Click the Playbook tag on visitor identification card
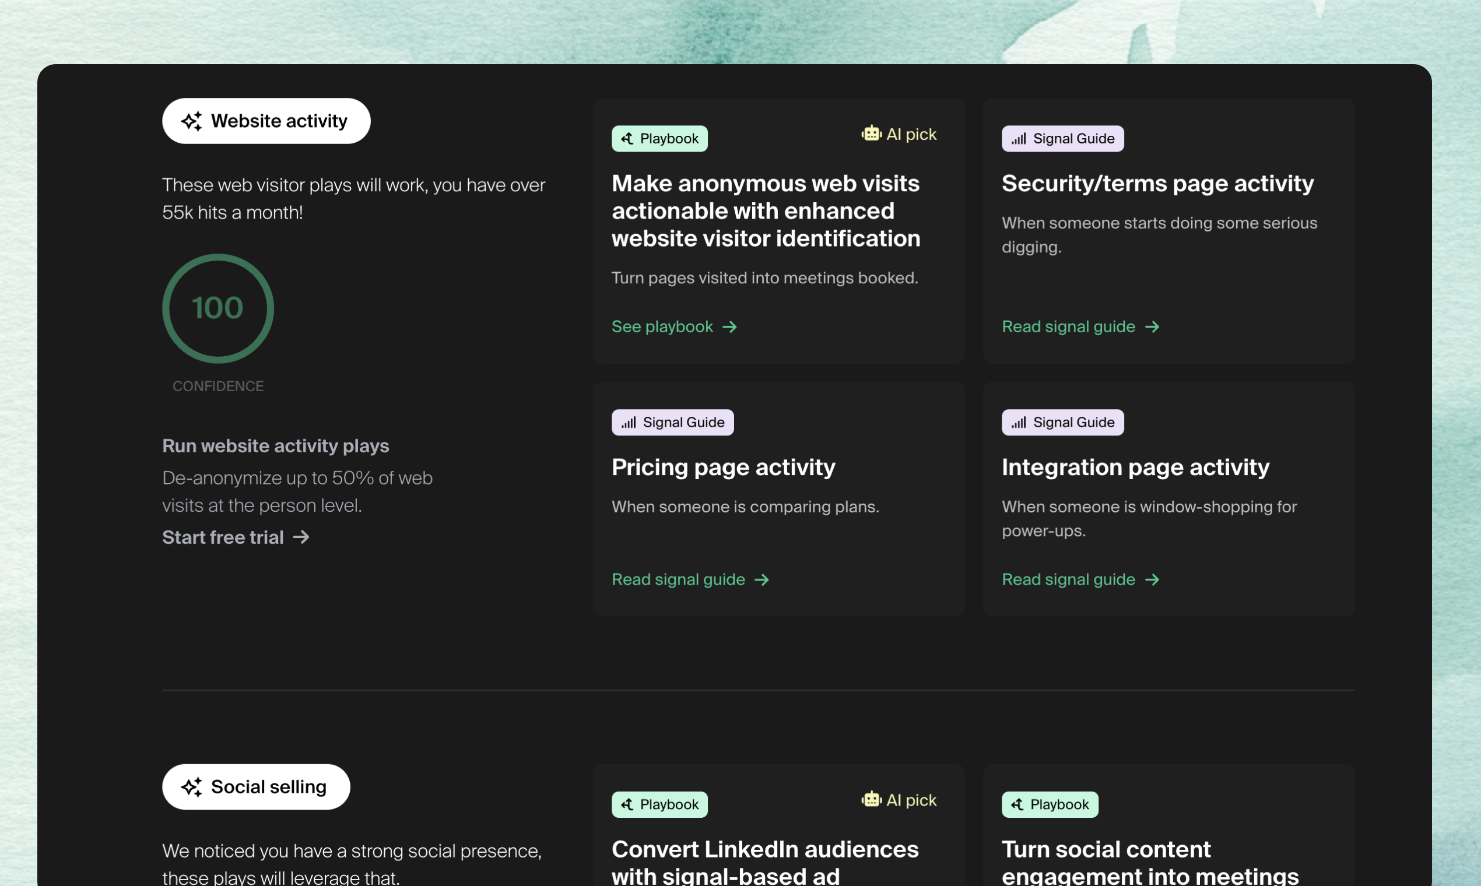Image resolution: width=1481 pixels, height=886 pixels. pos(659,139)
